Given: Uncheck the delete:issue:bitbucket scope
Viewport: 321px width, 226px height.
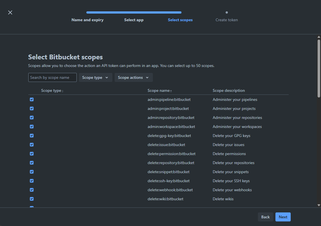Looking at the screenshot, I should (x=32, y=145).
